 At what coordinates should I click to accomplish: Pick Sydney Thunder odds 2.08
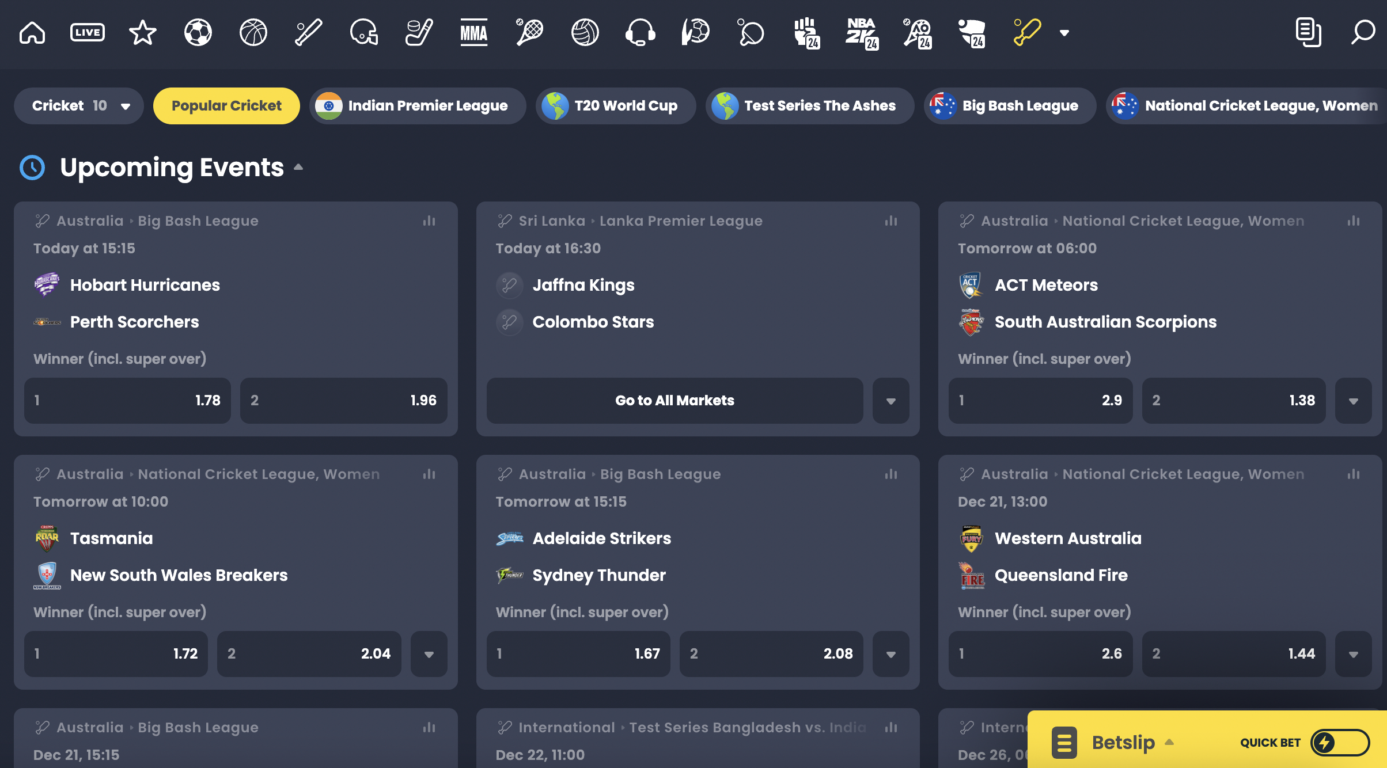pyautogui.click(x=771, y=654)
